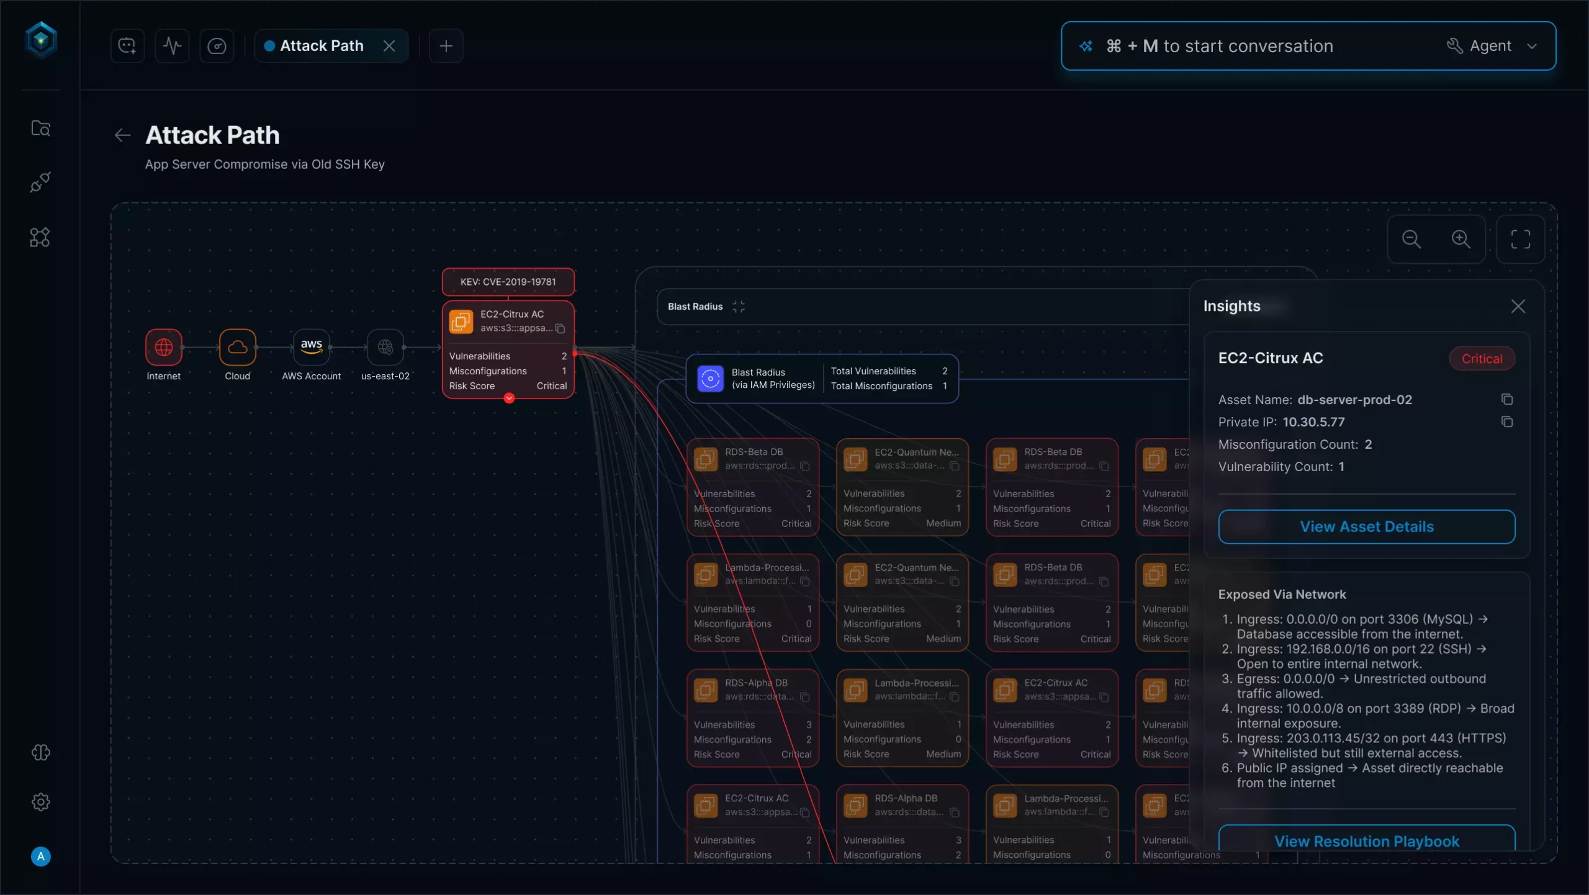Click the zoom in magnifier icon
Viewport: 1589px width, 895px height.
[x=1461, y=240]
